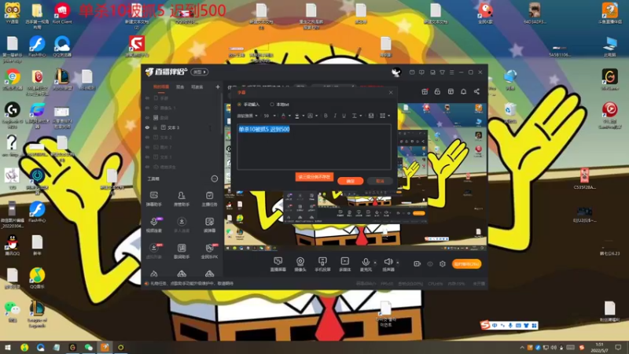Viewport: 629px width, 354px height.
Task: Click the text highlight color swatch
Action: coord(297,116)
